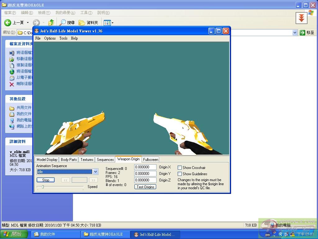Screen dimensions: 318x239
Task: Open 共用文件 in Other Places
Action: point(24,107)
